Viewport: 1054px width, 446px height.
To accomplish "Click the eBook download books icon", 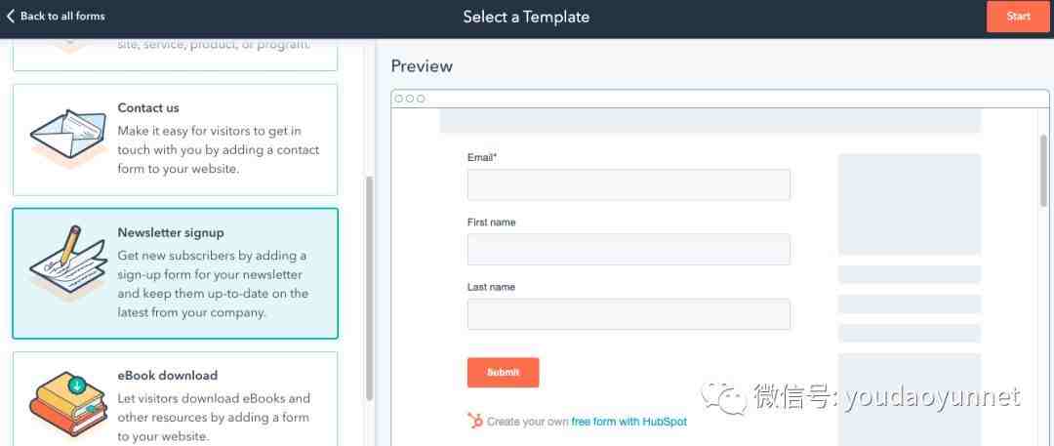I will [x=68, y=404].
